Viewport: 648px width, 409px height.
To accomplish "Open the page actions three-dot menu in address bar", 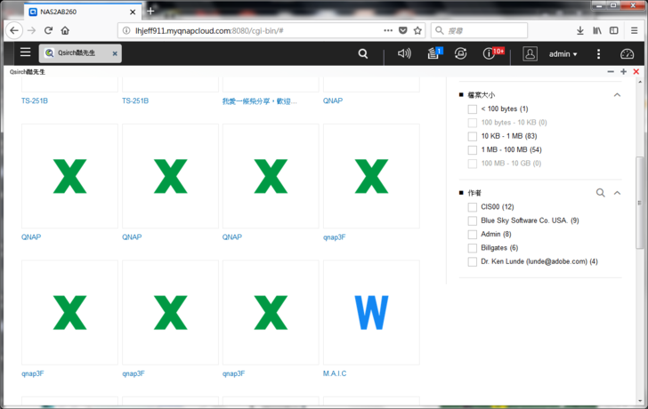I will point(388,30).
